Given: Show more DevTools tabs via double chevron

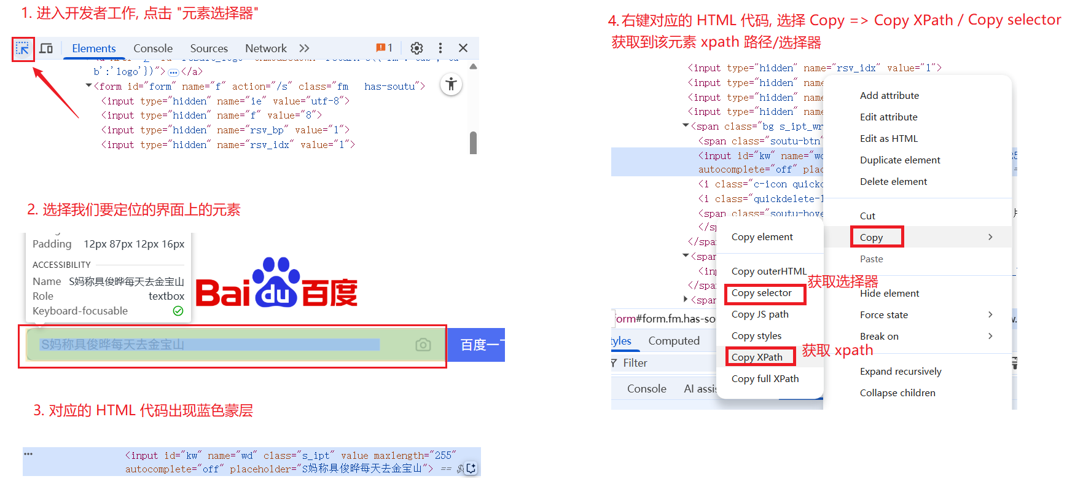Looking at the screenshot, I should (304, 48).
